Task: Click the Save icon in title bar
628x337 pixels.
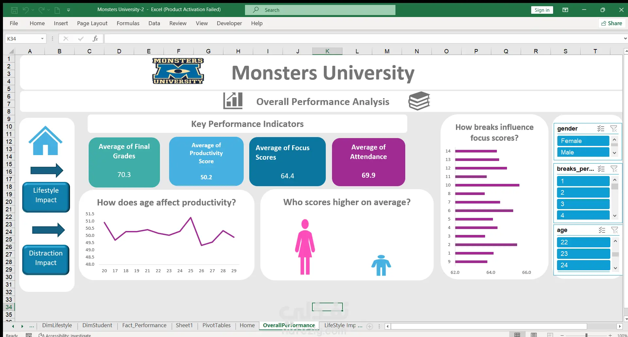Action: pos(14,10)
